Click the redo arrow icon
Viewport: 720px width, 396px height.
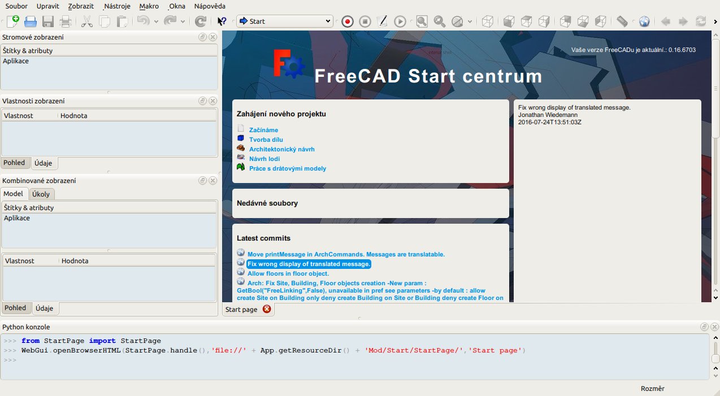[x=170, y=21]
